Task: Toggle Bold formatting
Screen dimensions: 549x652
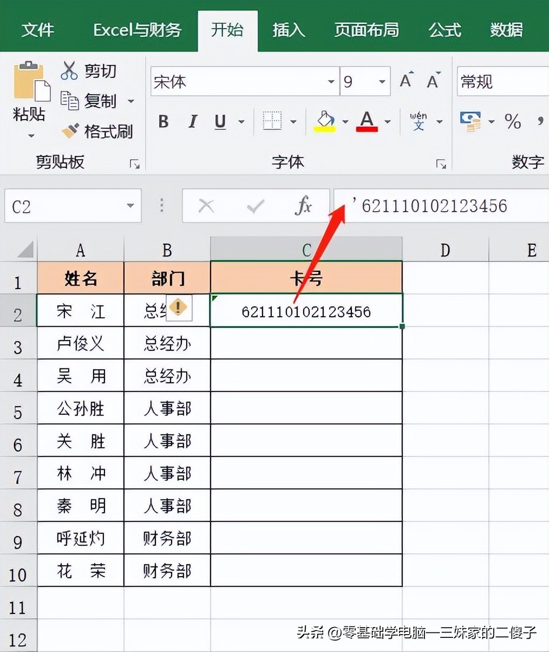Action: tap(163, 122)
